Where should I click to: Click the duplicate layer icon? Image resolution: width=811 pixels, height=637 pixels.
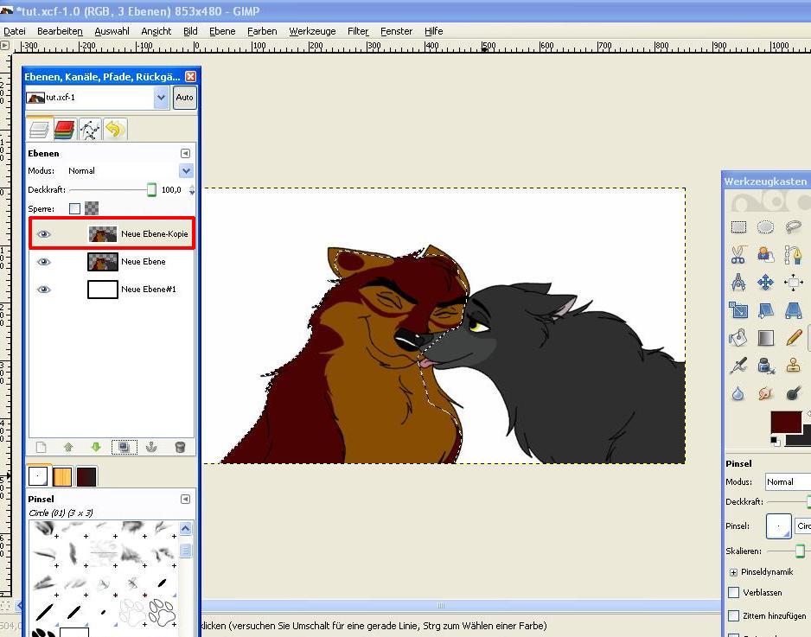(125, 447)
